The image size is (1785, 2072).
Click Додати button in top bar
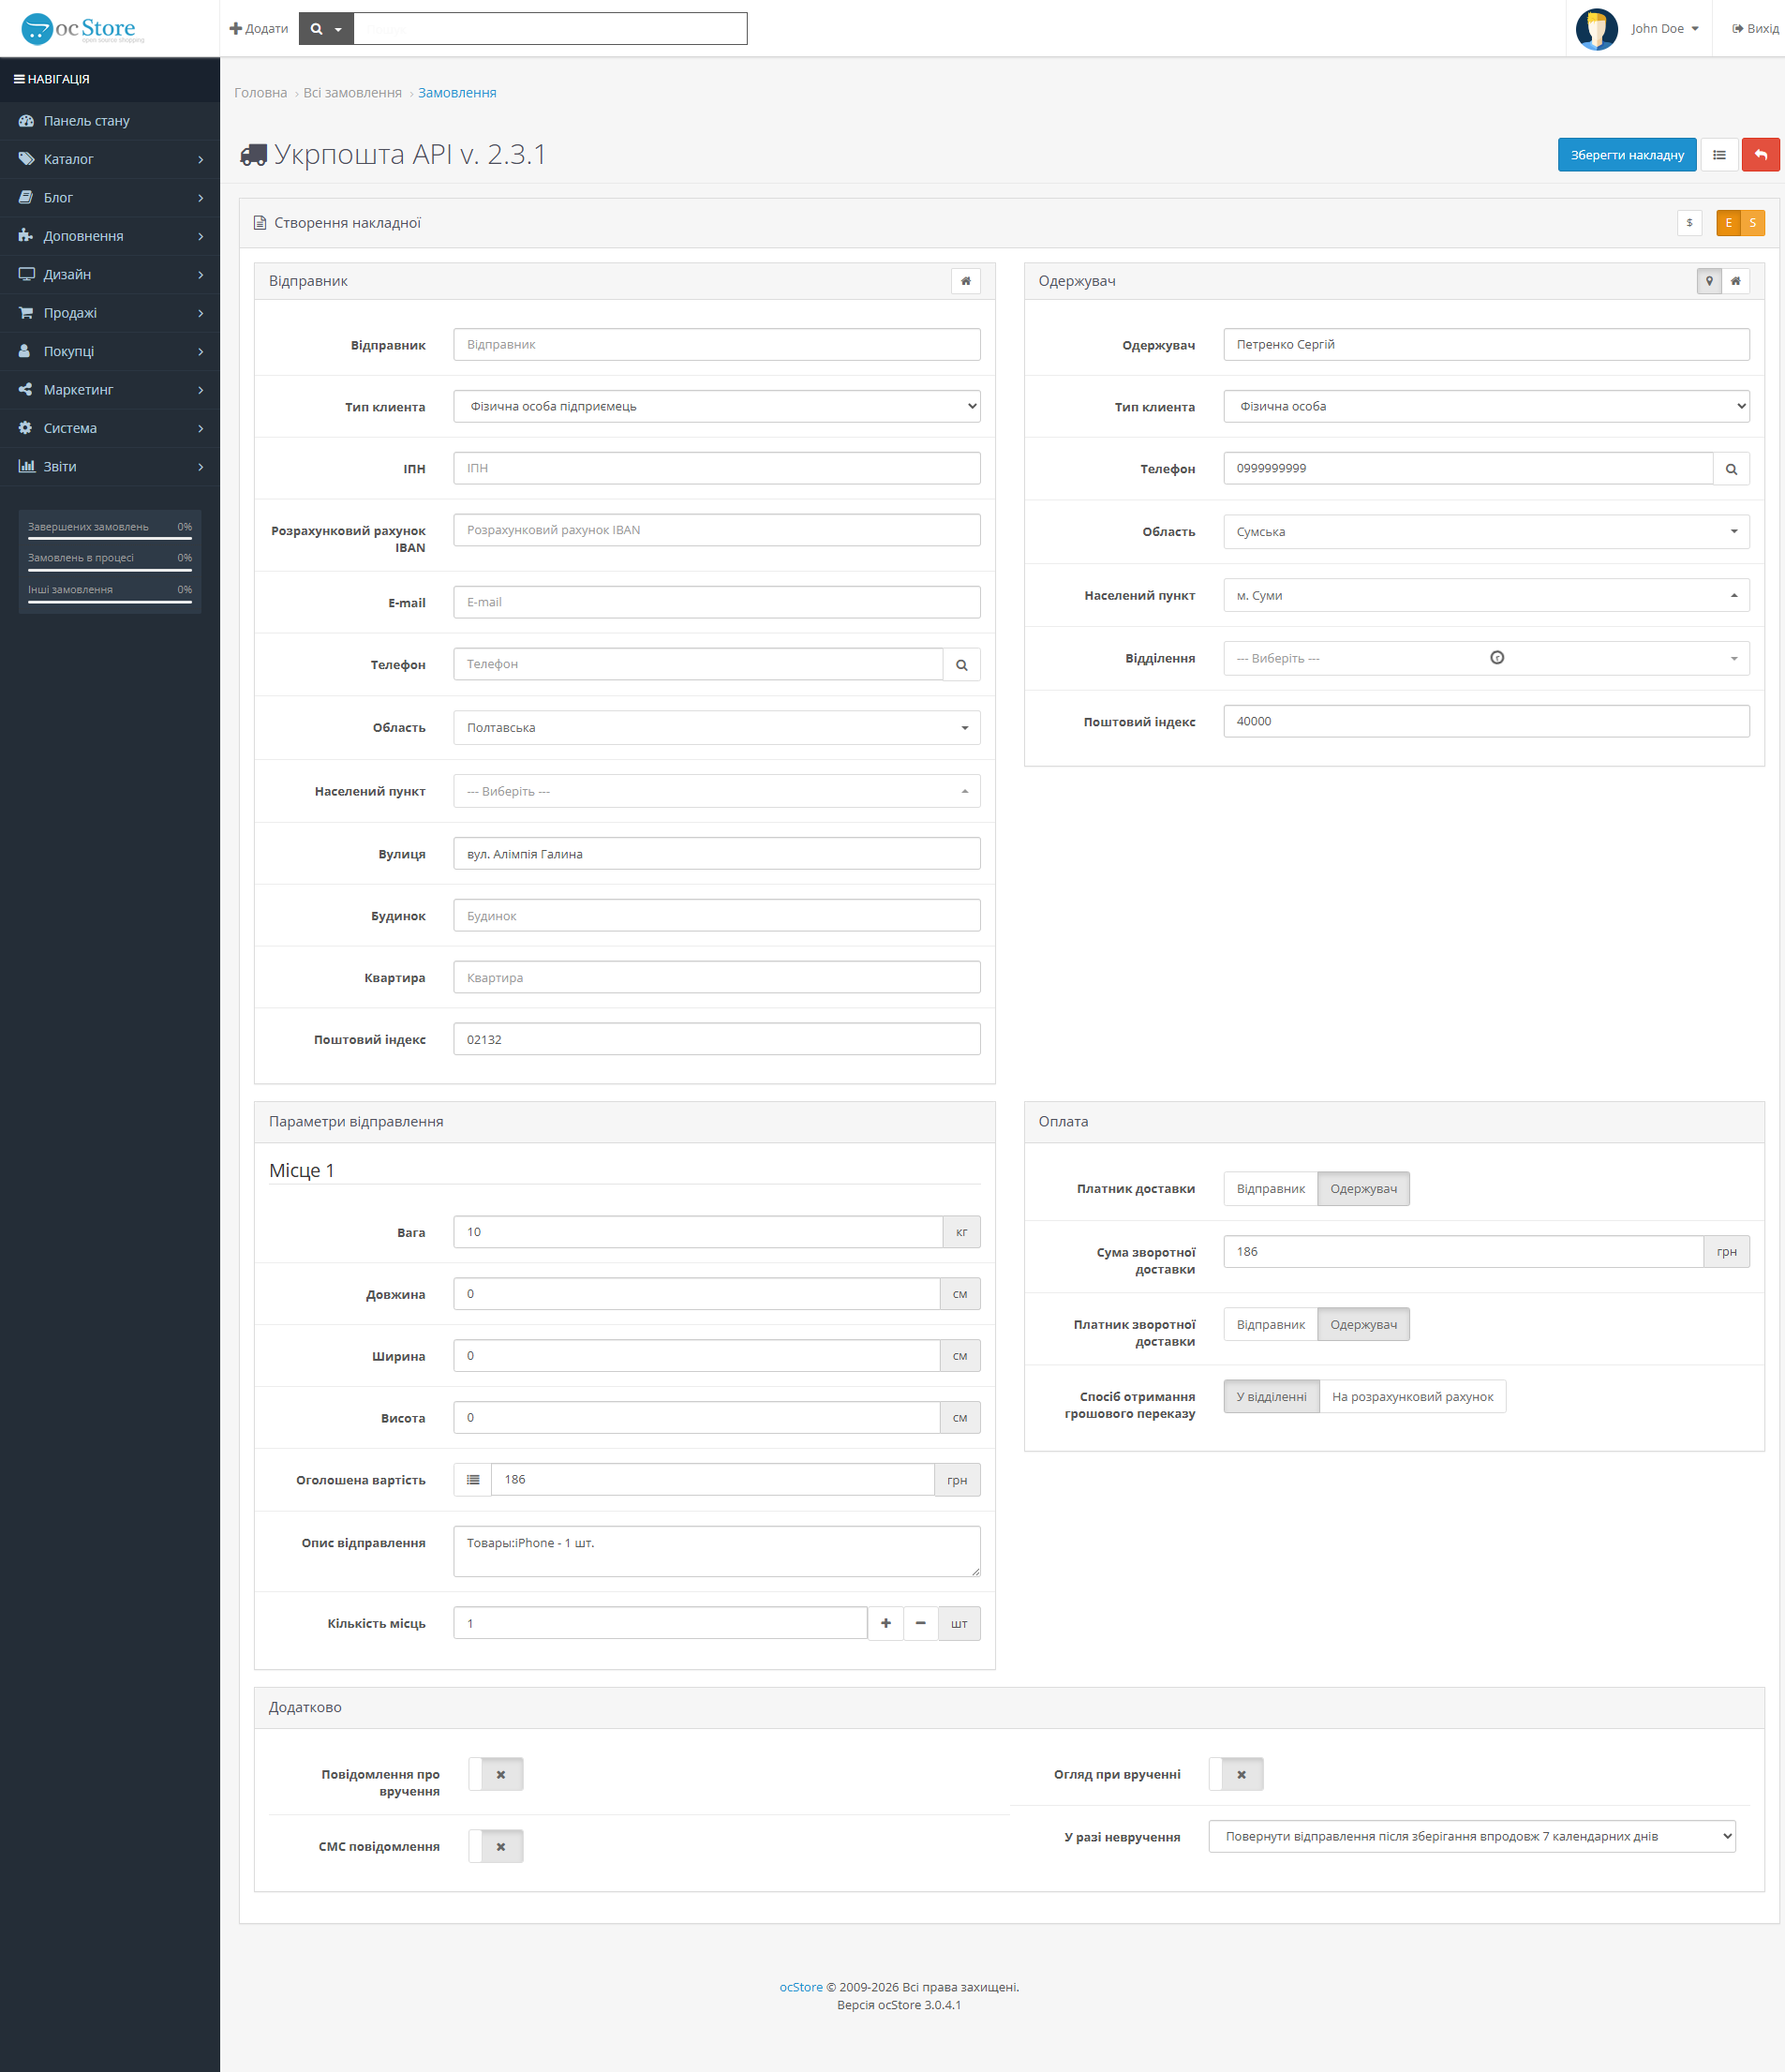tap(259, 29)
